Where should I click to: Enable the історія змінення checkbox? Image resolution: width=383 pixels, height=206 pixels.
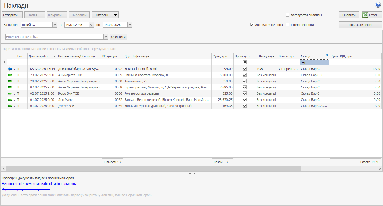tap(287, 25)
